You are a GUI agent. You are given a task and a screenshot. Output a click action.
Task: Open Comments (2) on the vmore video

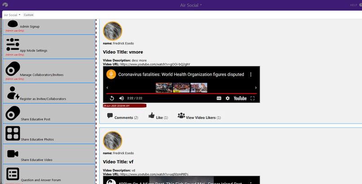click(126, 118)
